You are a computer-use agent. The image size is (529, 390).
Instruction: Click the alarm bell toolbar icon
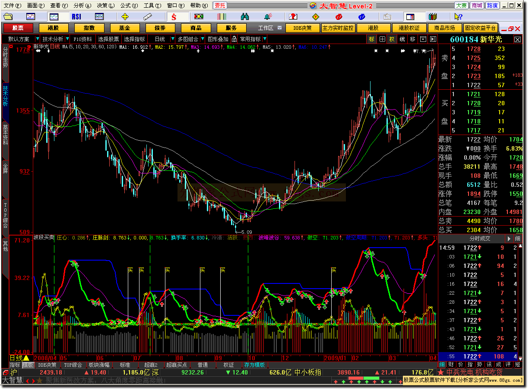(x=268, y=16)
